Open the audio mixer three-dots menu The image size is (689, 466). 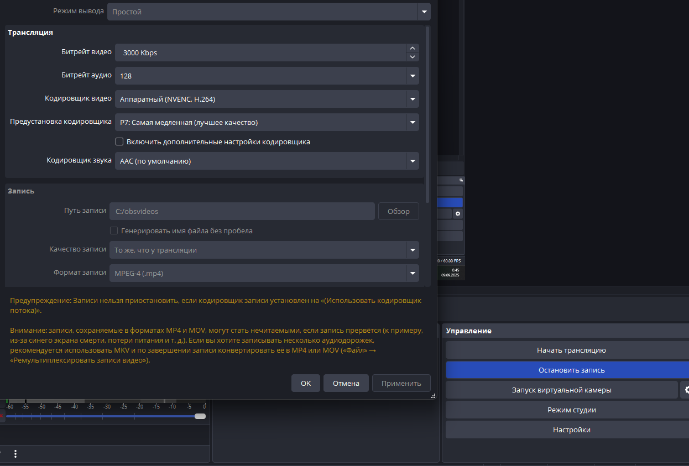(x=15, y=454)
